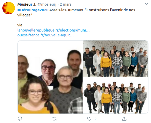
Task: Click the Môsieur J. display name
Action: (27, 4)
